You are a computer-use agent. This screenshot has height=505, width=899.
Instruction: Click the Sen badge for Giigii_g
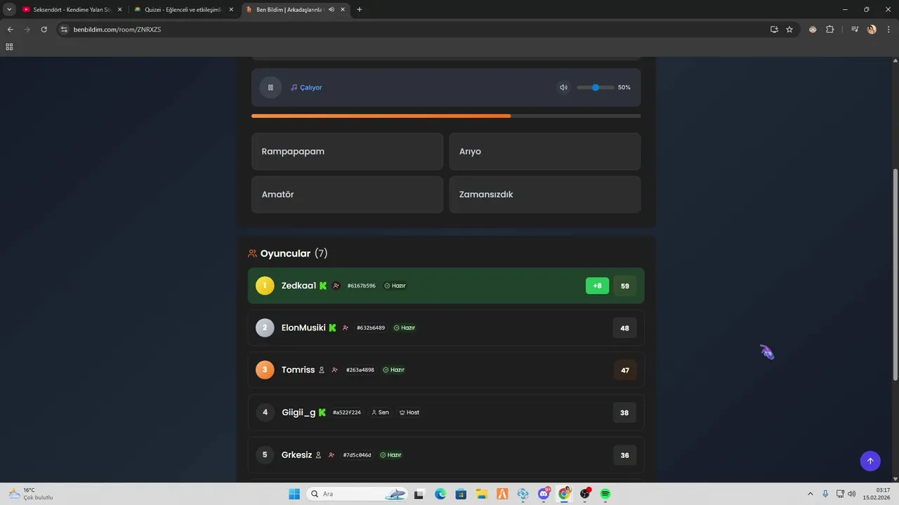point(380,412)
